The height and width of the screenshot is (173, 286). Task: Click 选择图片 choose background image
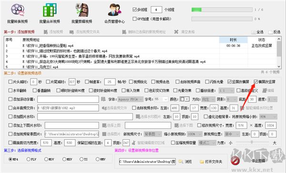point(112,134)
